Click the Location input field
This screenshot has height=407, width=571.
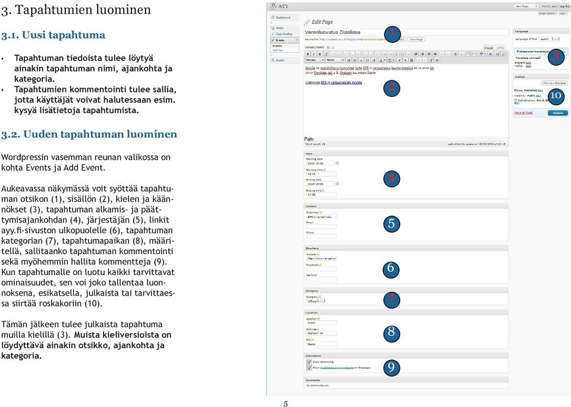(x=322, y=323)
